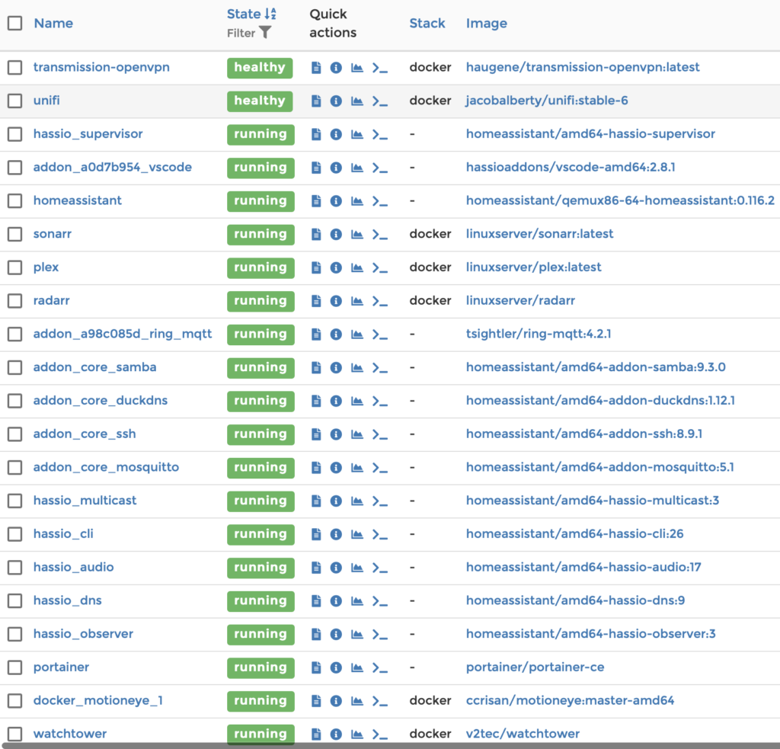This screenshot has width=780, height=749.
Task: Show stats chart icon for hassio_cli
Action: (x=356, y=534)
